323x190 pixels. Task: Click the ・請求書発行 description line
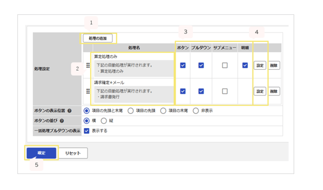pyautogui.click(x=108, y=97)
